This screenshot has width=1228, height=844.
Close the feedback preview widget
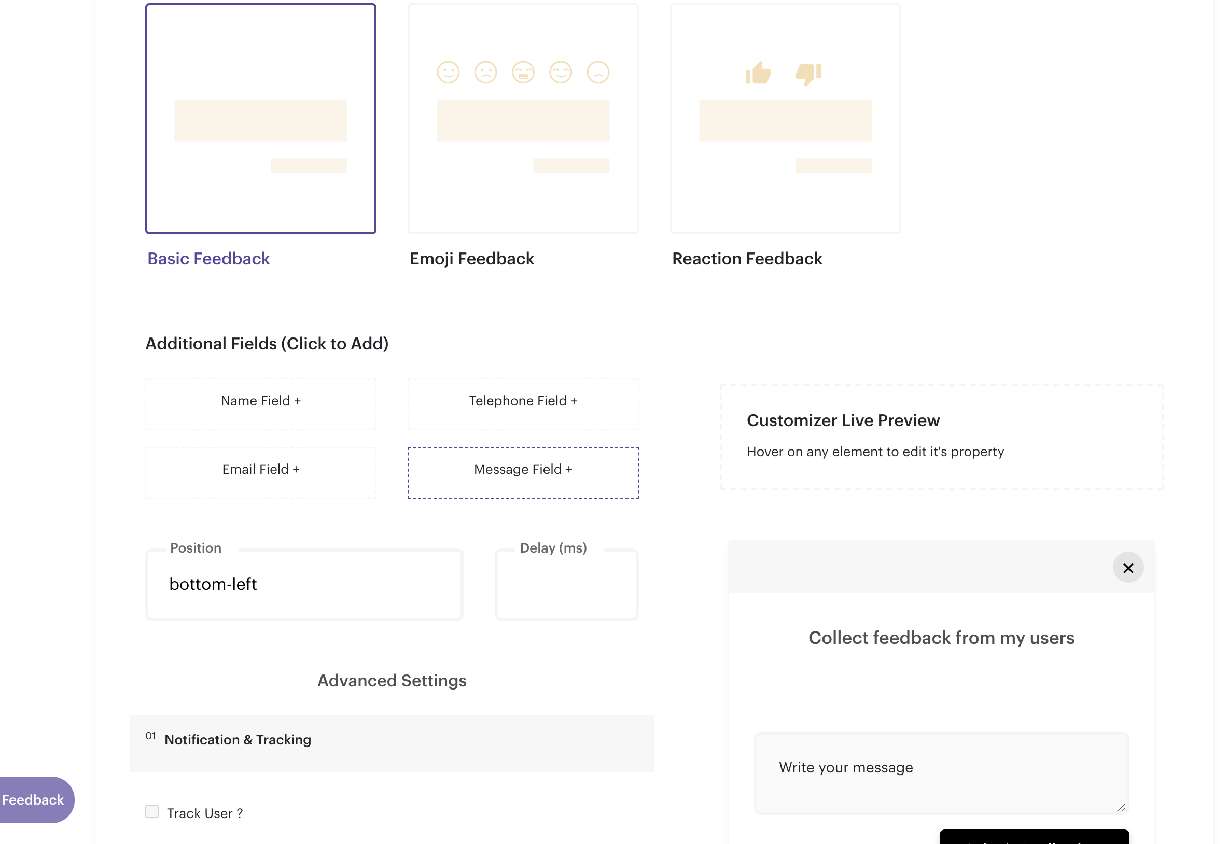coord(1127,568)
